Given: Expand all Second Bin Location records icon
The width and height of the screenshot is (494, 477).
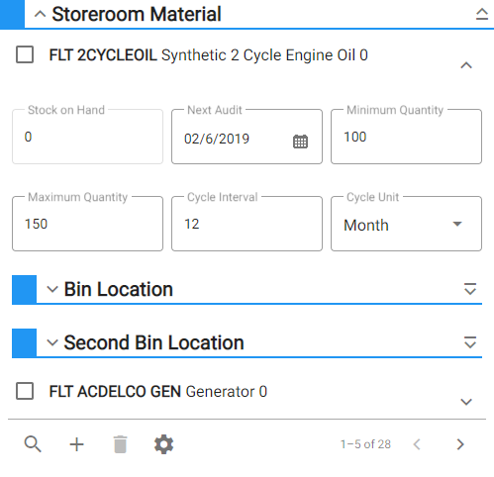Looking at the screenshot, I should click(470, 342).
